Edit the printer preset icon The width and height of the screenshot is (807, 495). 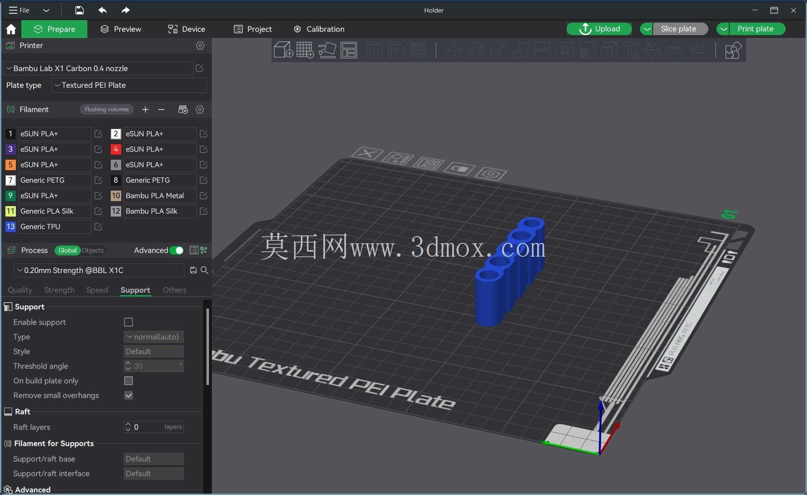click(x=199, y=68)
